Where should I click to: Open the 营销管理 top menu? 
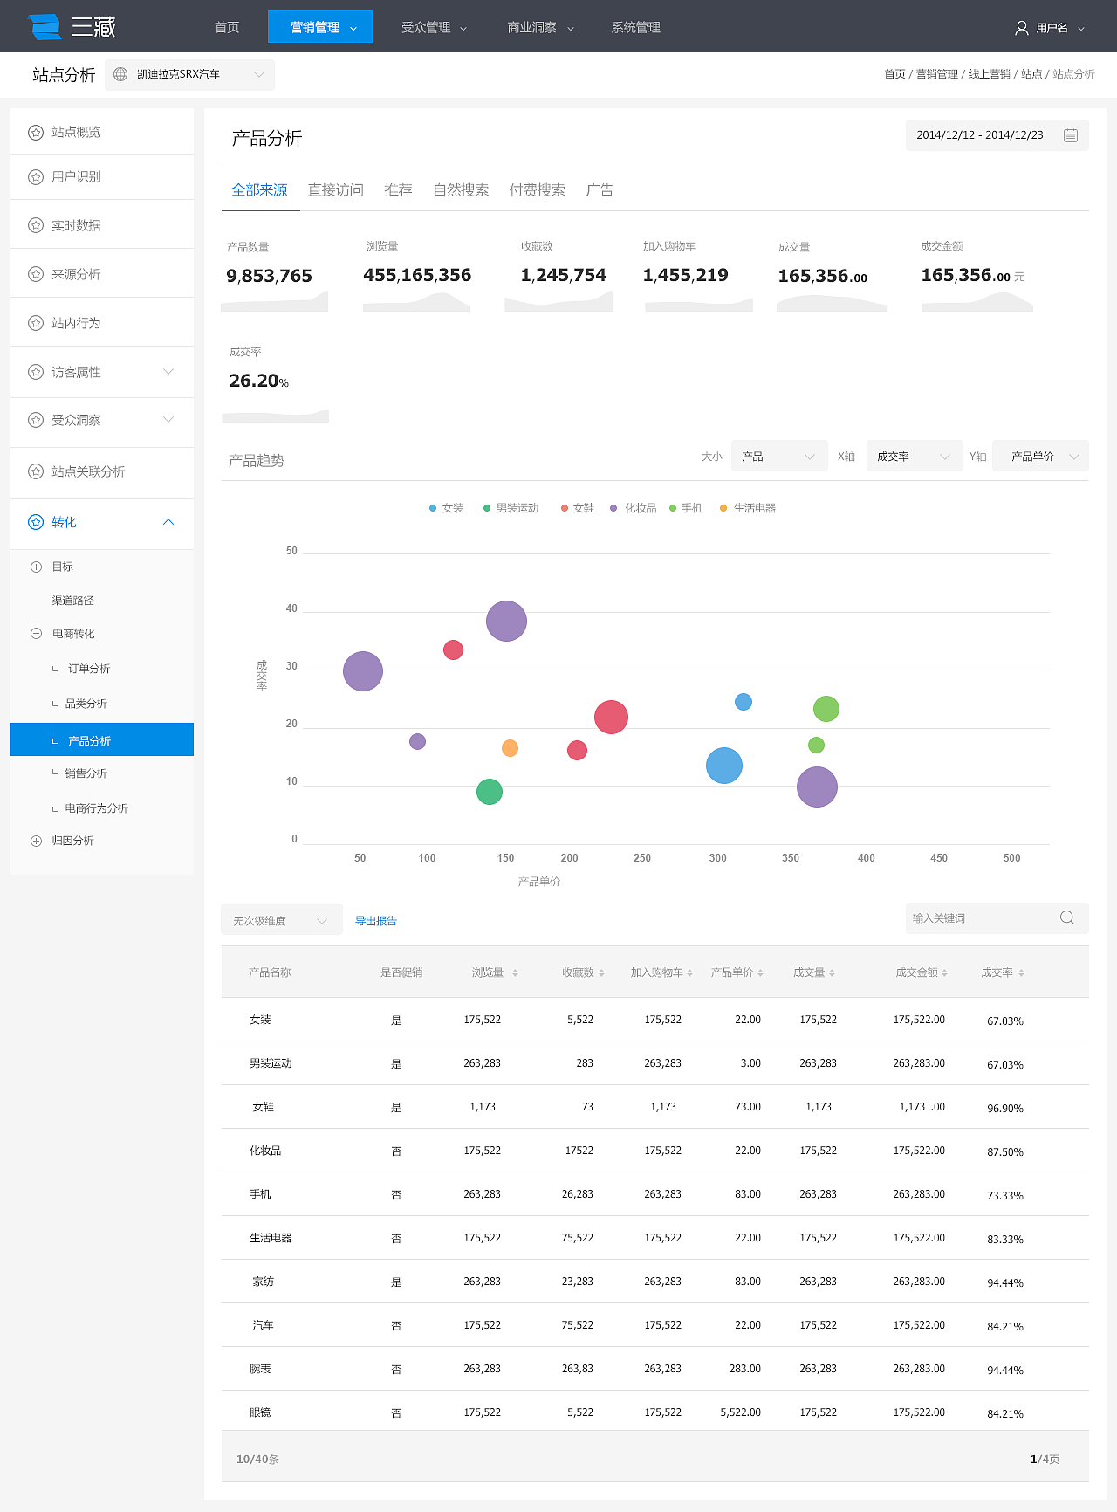pyautogui.click(x=320, y=27)
